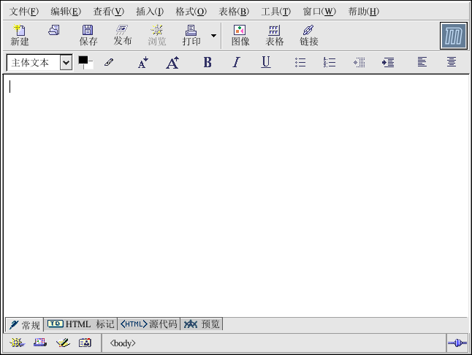Open the 插入(I) menu
This screenshot has width=472, height=355.
(149, 12)
